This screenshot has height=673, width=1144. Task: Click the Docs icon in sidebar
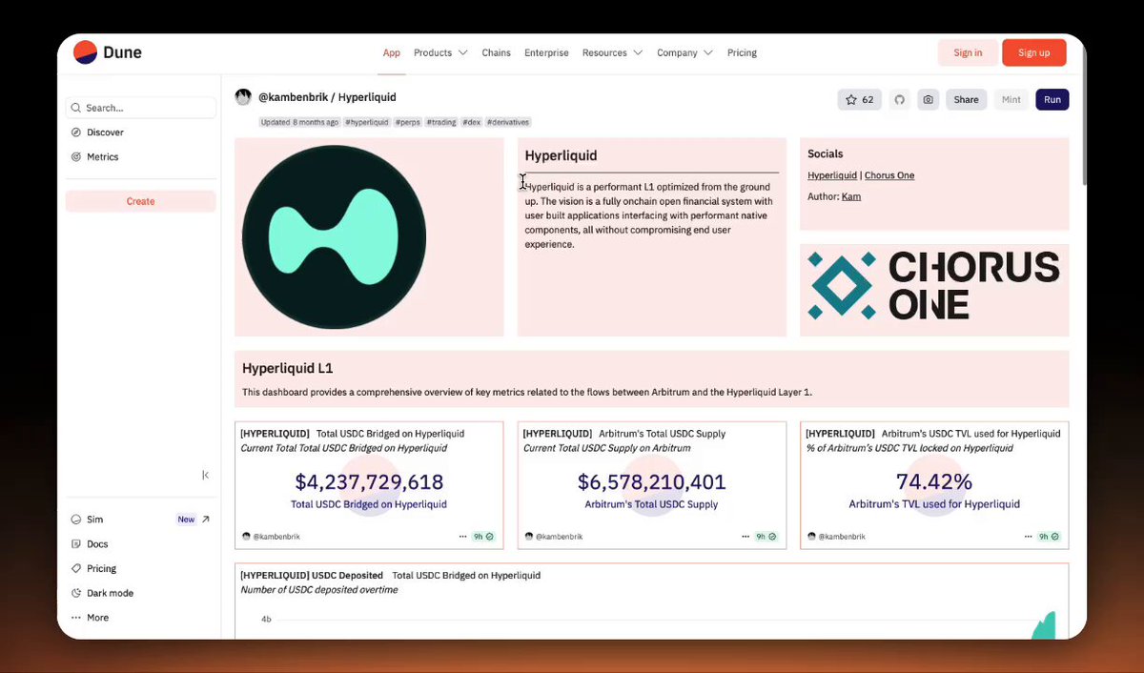76,544
